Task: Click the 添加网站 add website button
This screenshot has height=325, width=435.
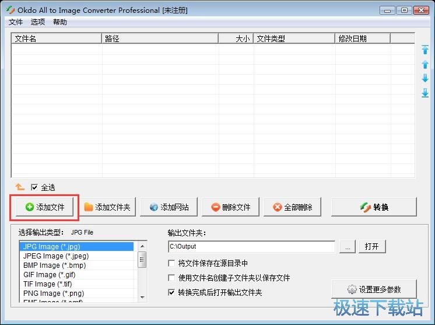Action: 169,207
